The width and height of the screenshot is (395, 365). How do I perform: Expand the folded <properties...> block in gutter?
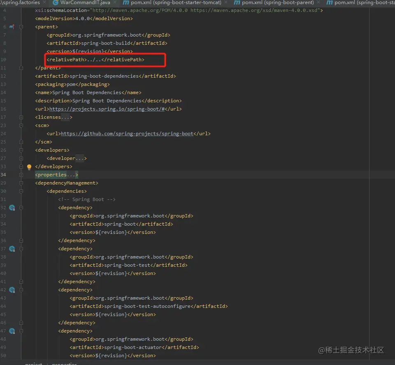[x=21, y=175]
